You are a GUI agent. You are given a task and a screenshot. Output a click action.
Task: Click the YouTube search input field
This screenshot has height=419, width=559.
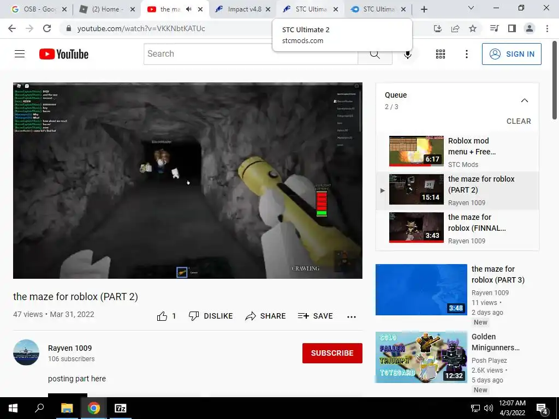click(251, 54)
